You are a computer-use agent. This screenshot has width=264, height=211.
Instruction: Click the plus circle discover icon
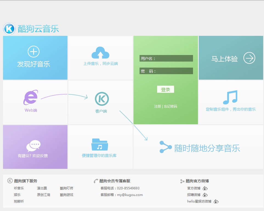pyautogui.click(x=33, y=51)
